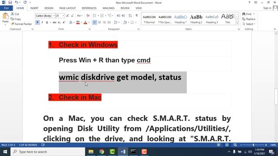Open Change Case dropdown
Viewport: 278px width, 156px height.
point(79,16)
